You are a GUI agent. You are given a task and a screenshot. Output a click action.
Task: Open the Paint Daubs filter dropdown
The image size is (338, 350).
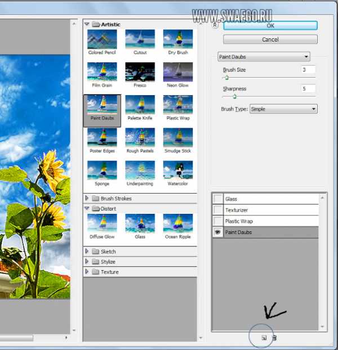[264, 57]
